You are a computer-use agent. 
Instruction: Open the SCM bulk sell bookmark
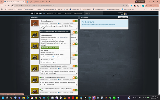74,9
